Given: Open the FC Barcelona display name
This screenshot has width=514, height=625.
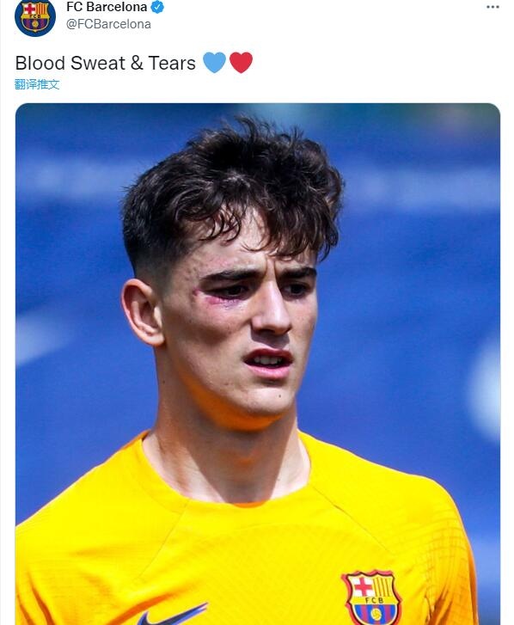Looking at the screenshot, I should [x=107, y=7].
